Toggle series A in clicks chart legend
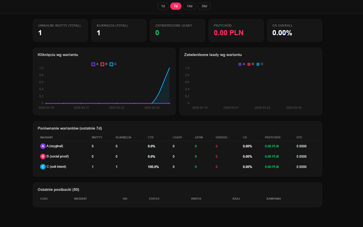363x227 pixels. (x=95, y=64)
